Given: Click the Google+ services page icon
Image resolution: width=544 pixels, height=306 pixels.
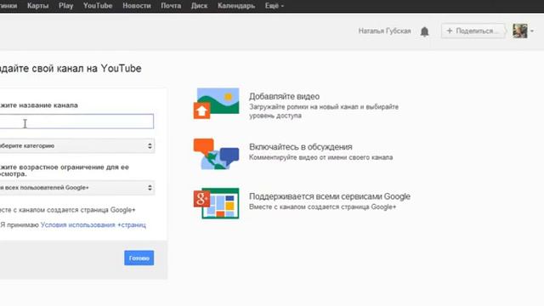Looking at the screenshot, I should [216, 203].
